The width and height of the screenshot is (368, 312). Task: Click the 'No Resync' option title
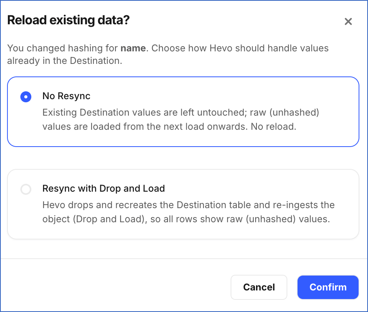67,96
